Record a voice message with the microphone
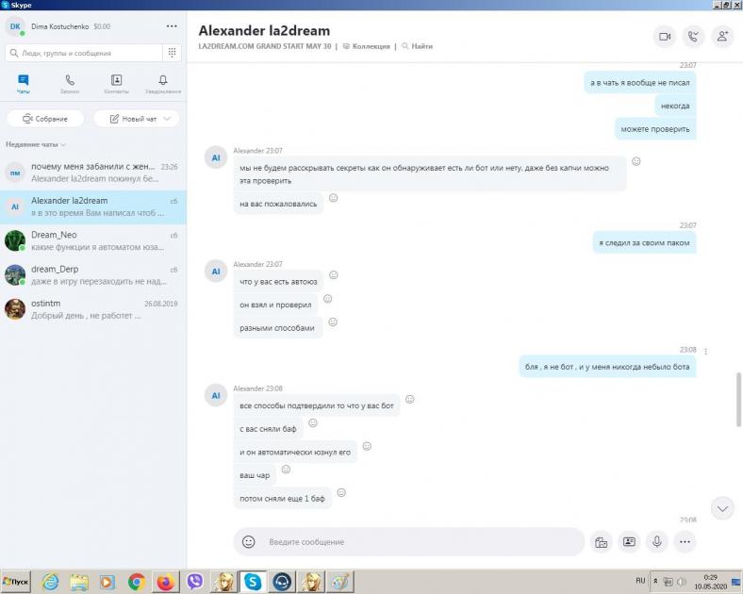This screenshot has width=743, height=594. click(657, 542)
